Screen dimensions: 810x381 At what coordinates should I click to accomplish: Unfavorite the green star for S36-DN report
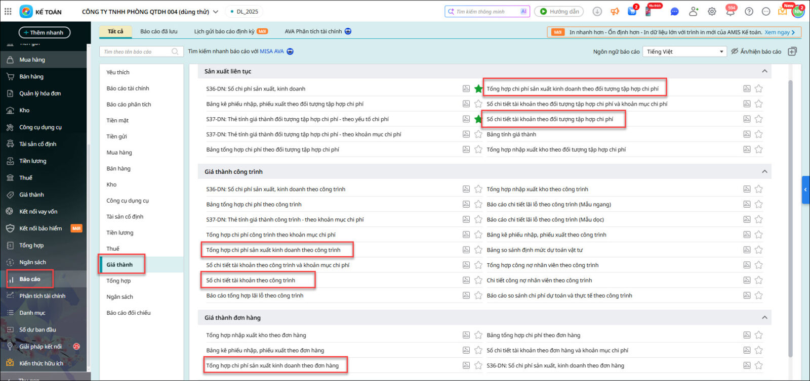(478, 89)
